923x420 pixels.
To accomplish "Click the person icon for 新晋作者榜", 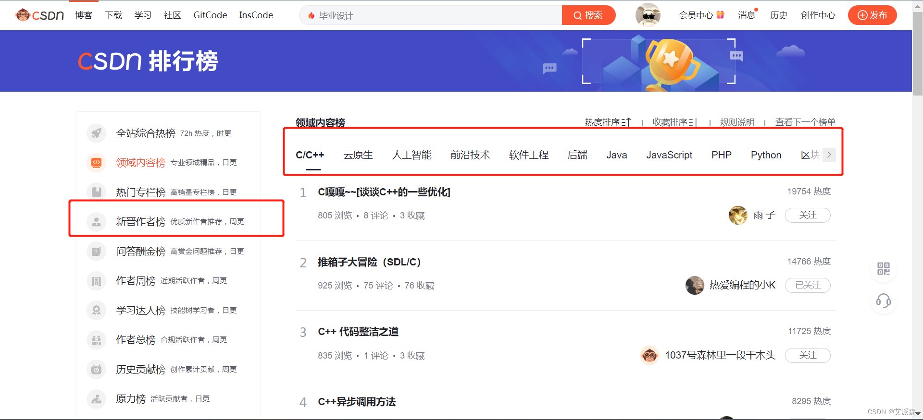I will (x=97, y=222).
